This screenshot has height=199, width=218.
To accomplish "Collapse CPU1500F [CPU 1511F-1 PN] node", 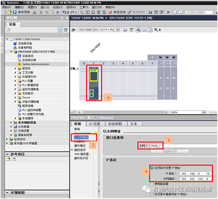I will 11,52.
